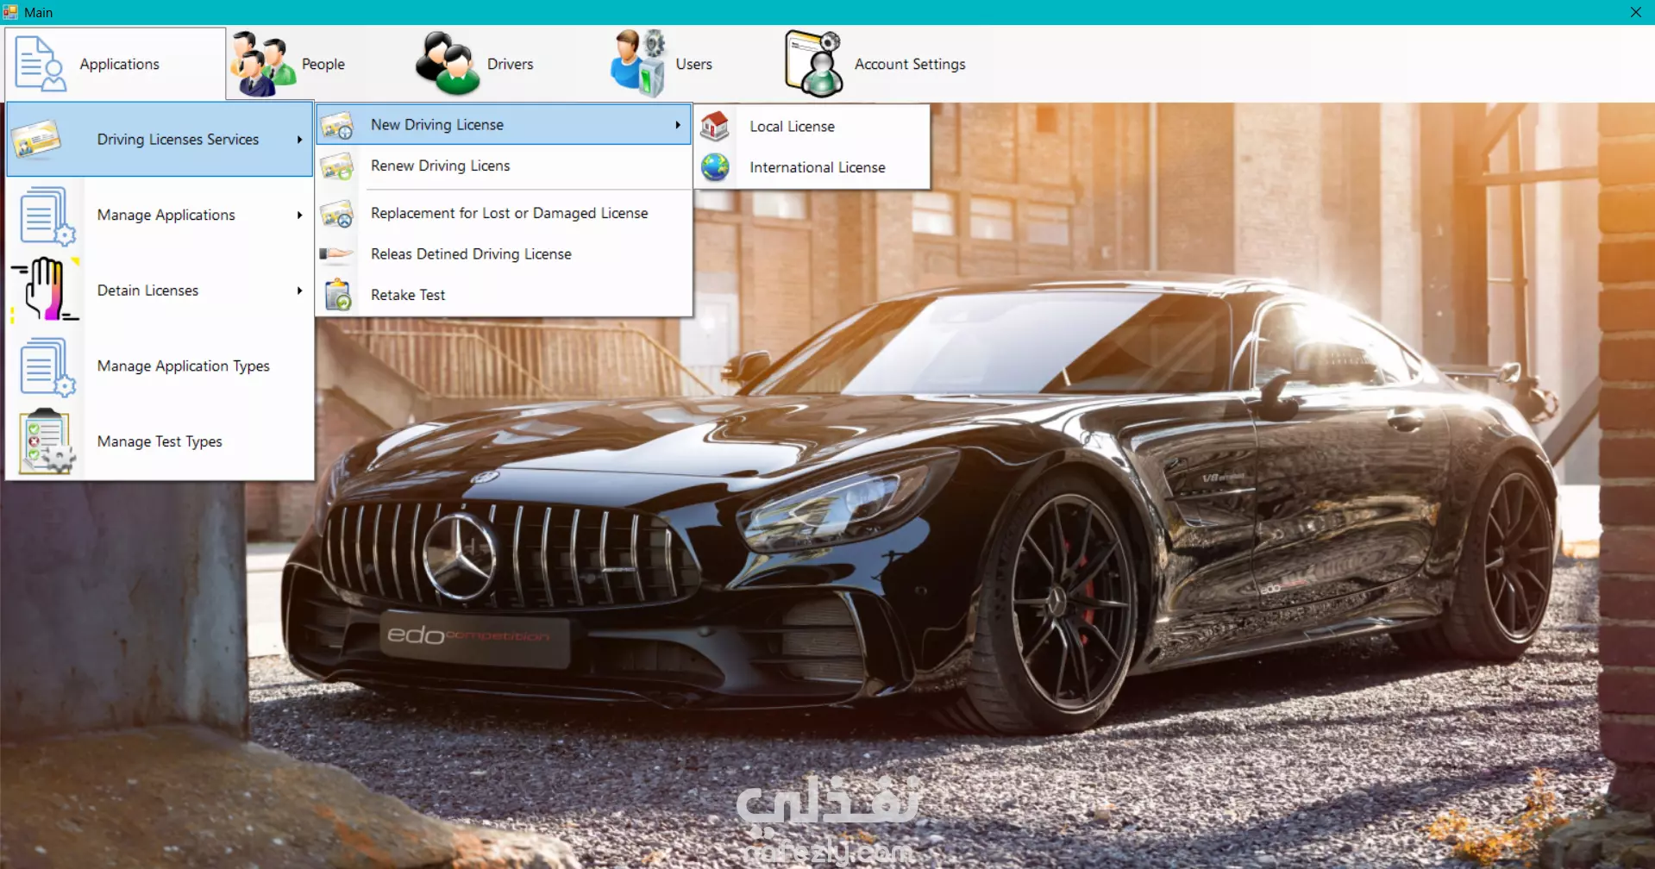
Task: Click the app icon in the title bar
Action: pyautogui.click(x=10, y=12)
